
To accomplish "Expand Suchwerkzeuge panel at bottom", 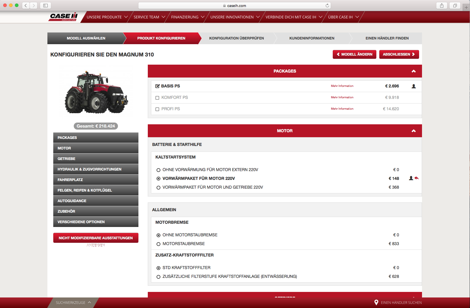I will (73, 302).
